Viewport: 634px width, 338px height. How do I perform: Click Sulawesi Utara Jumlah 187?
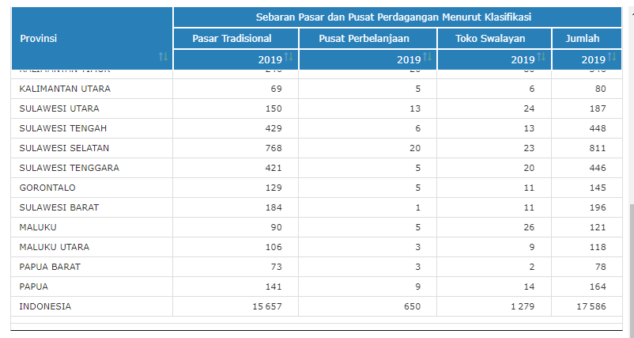tap(598, 108)
